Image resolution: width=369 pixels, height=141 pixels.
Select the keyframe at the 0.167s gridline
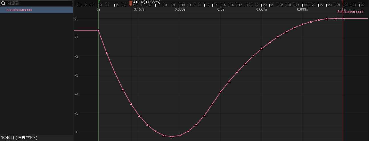[139, 116]
